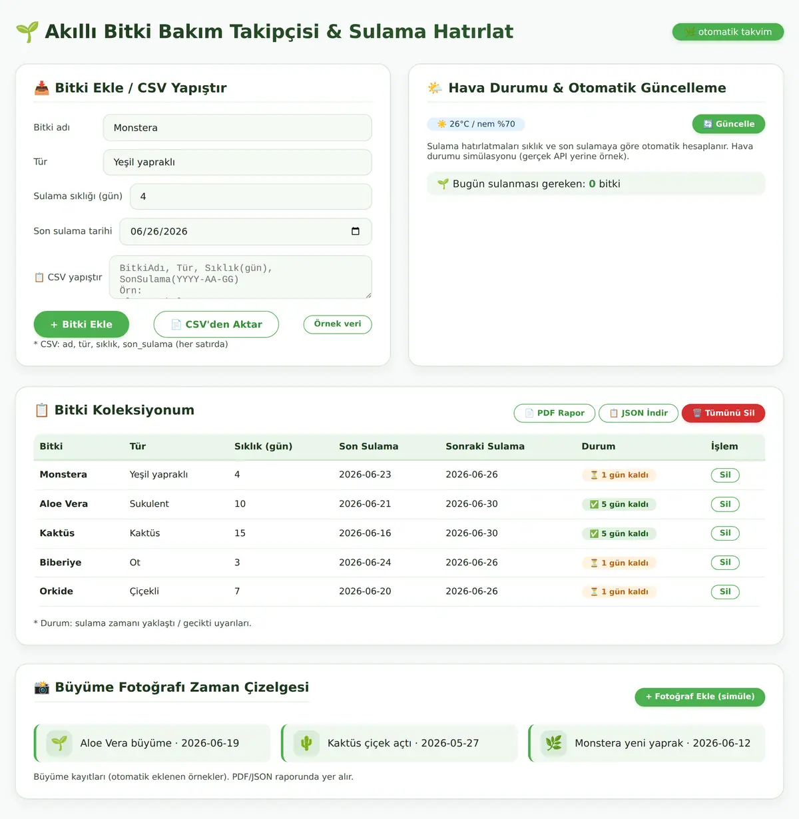The image size is (799, 819).
Task: Open the Monstera yeni yaprak timeline card
Action: 647,743
